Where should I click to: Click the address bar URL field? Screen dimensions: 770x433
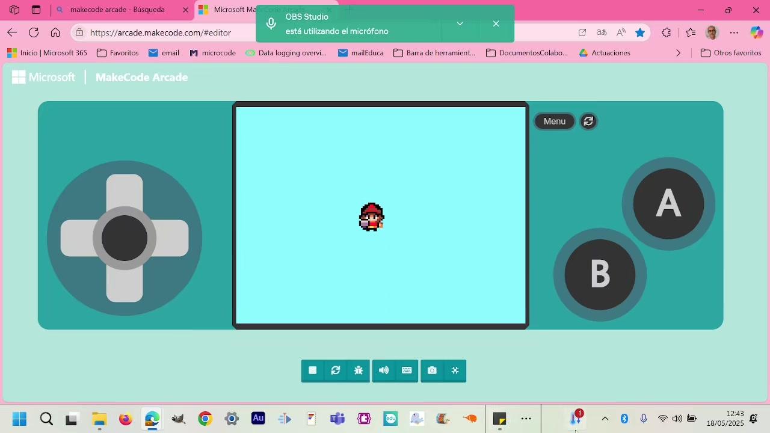pyautogui.click(x=160, y=32)
